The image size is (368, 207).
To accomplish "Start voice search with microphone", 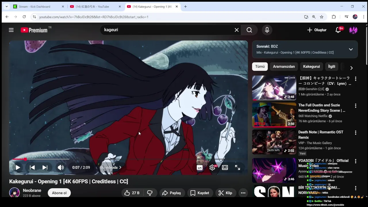I will [267, 30].
